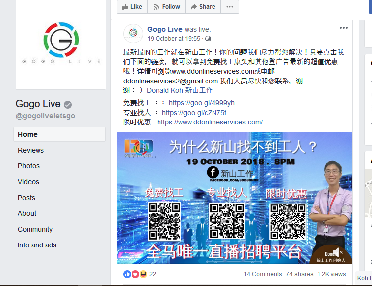The height and width of the screenshot is (286, 372).
Task: Open Info and ads page
Action: (37, 245)
